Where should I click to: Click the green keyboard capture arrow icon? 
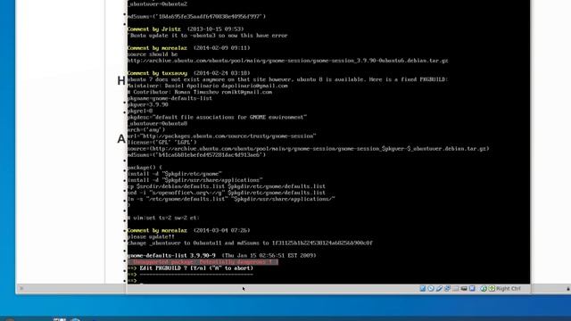(x=492, y=289)
